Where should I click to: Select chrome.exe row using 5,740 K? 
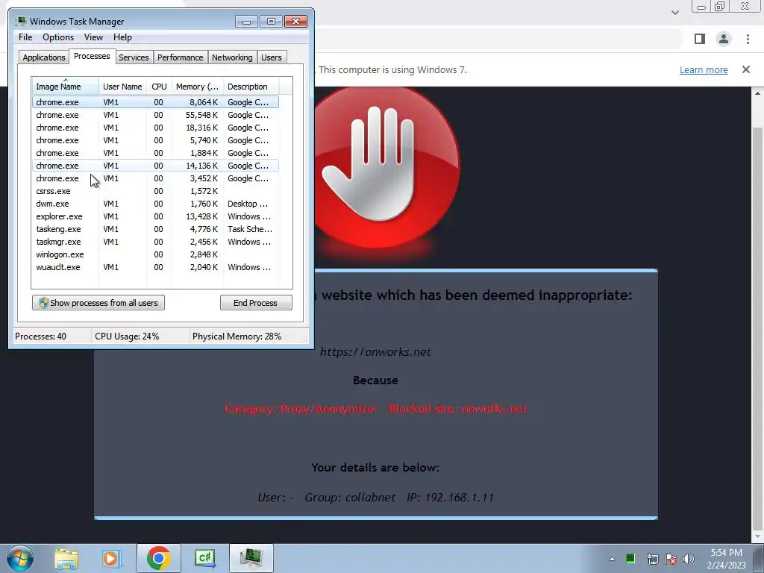click(x=155, y=140)
